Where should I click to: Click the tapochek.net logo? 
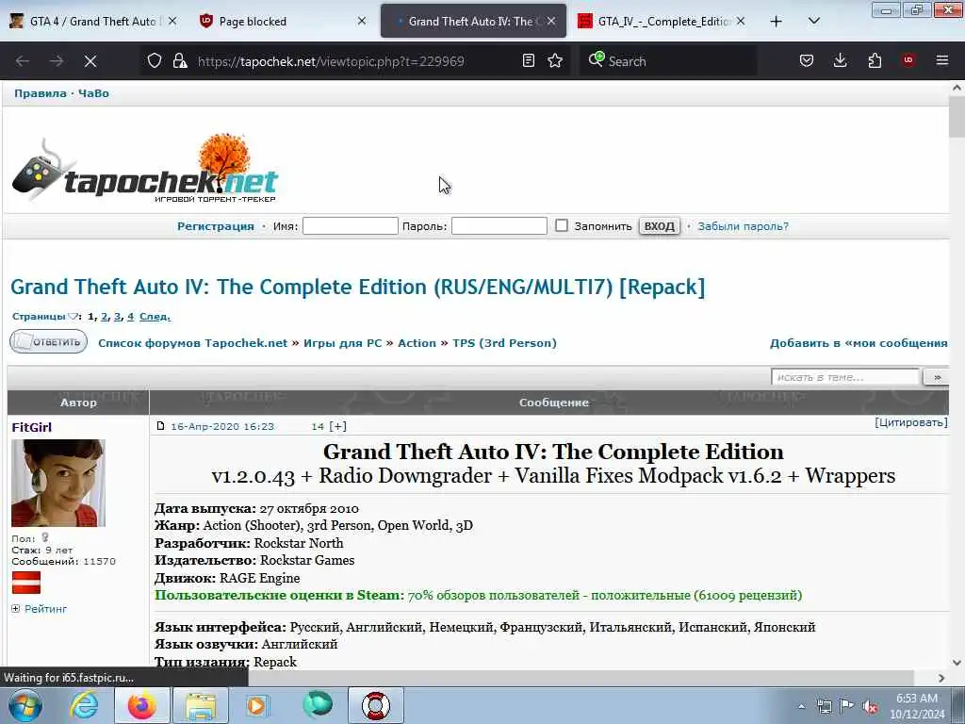click(144, 169)
